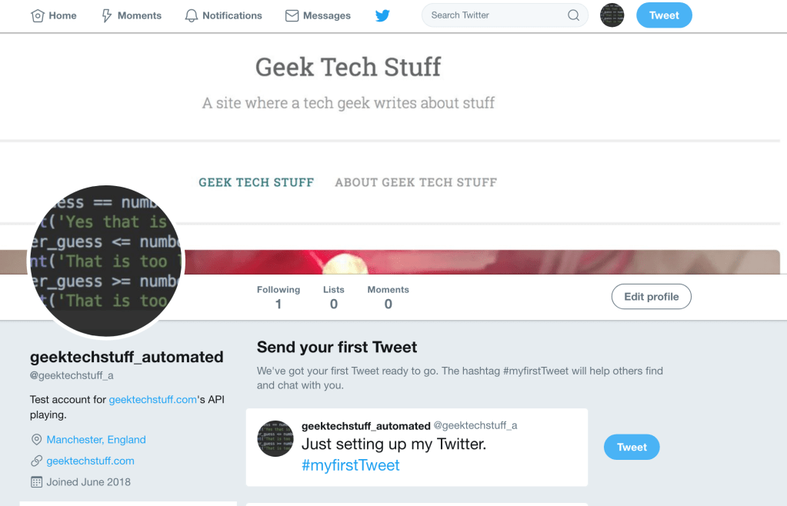The image size is (787, 506).
Task: Click the circular profile picture avatar
Action: (x=105, y=260)
